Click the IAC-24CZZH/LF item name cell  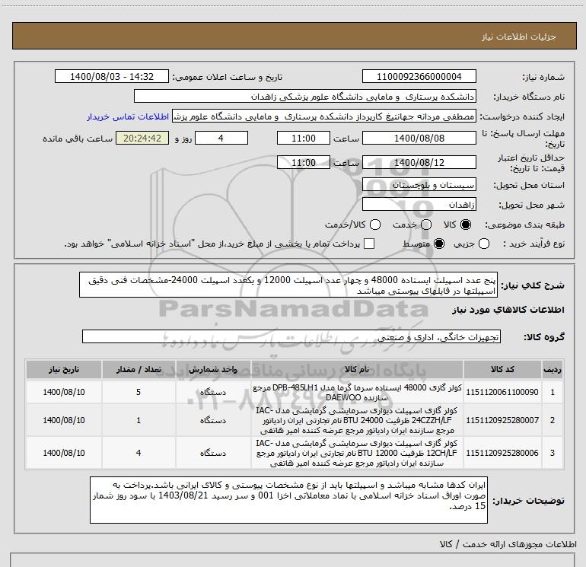coord(357,420)
